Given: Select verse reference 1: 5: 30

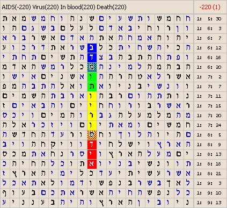Looking at the screenshot, I should [x=209, y=19].
